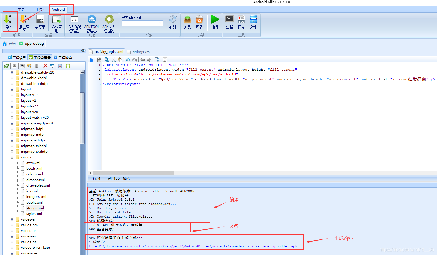The image size is (437, 255).
Task: Open the 文件 file browser
Action: click(253, 19)
